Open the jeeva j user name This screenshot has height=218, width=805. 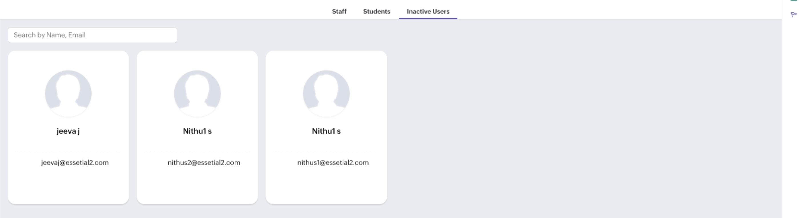tap(68, 131)
